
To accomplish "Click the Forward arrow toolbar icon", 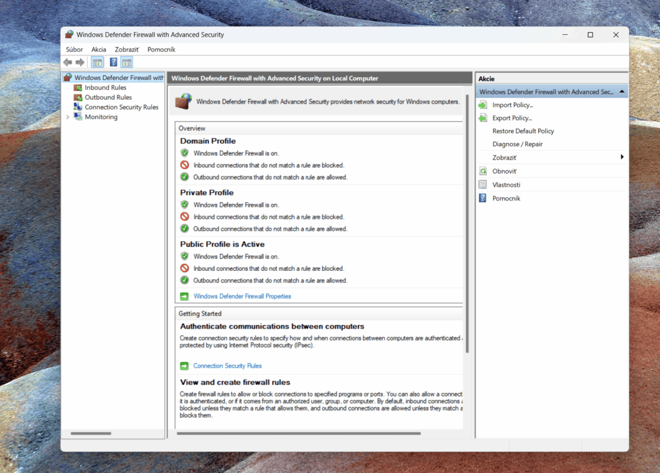I will 80,62.
